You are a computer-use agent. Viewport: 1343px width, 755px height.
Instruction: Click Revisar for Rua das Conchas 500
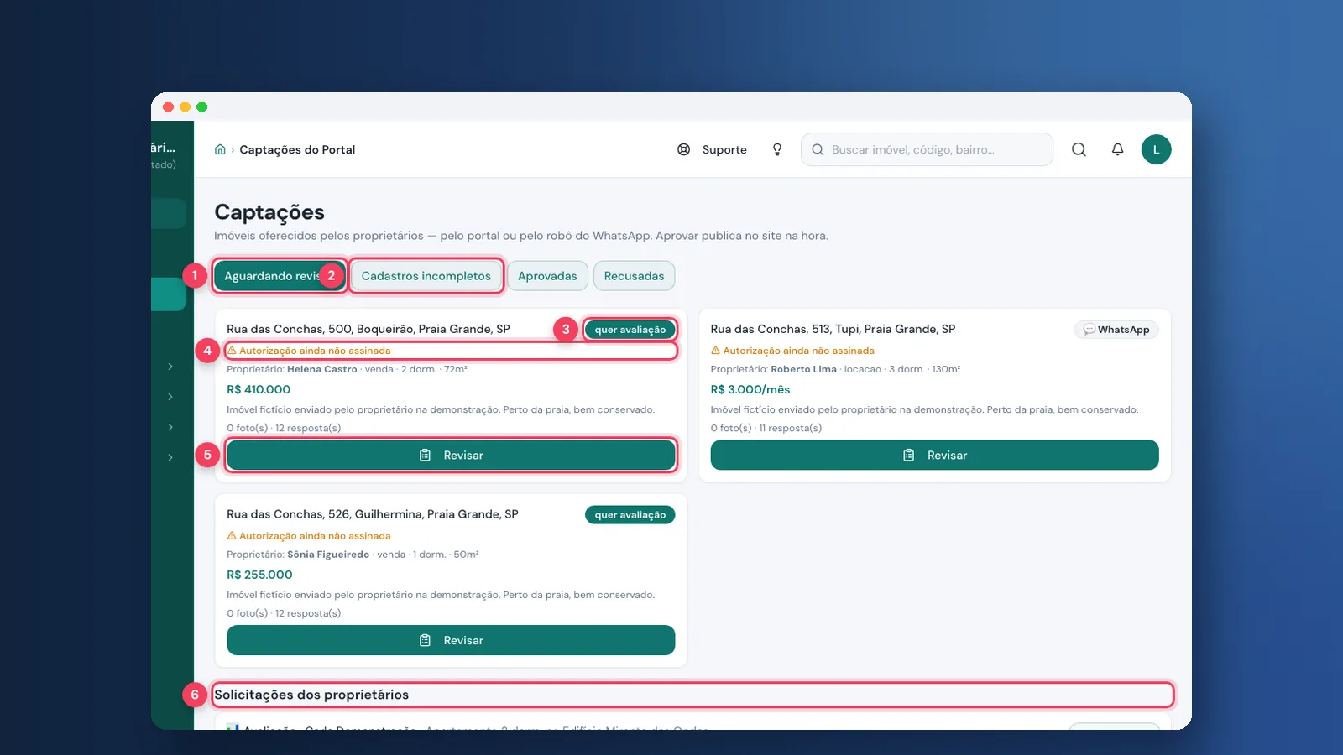(451, 455)
